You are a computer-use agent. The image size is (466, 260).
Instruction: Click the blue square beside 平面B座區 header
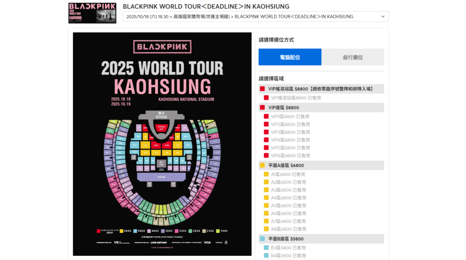262,239
